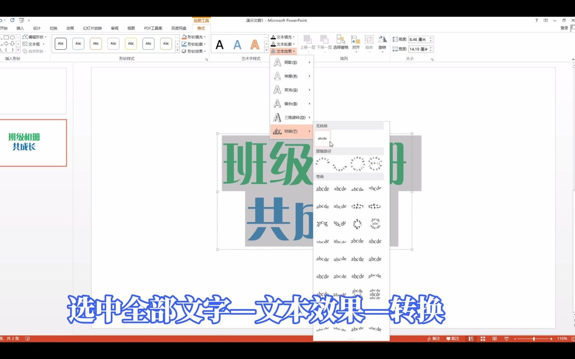Switch to the 视图 ribbon tab
Viewport: 575px width, 359px height.
coord(130,28)
